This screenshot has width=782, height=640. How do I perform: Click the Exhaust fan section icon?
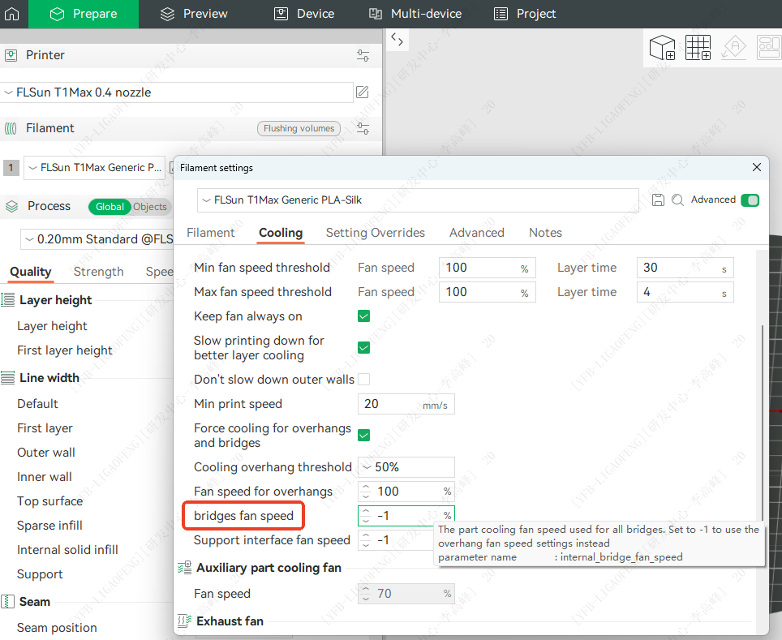184,621
